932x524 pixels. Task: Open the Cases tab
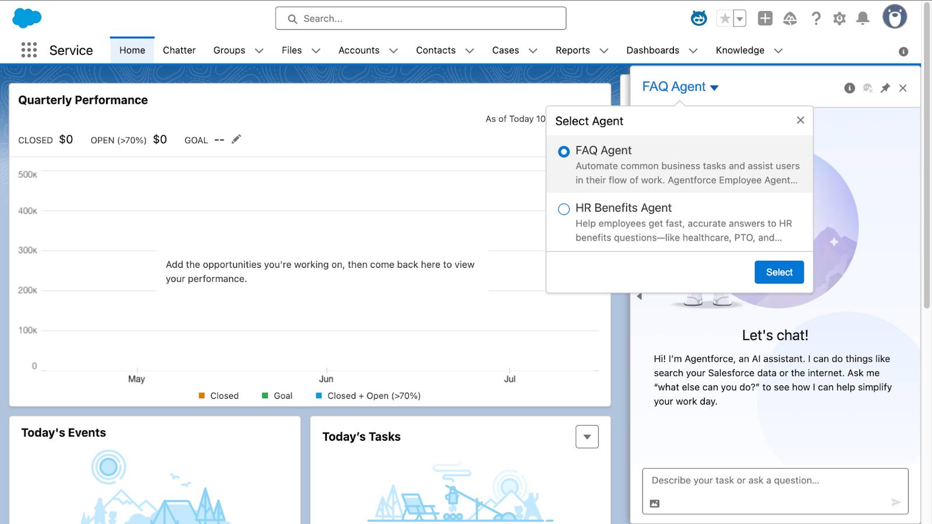pos(506,50)
